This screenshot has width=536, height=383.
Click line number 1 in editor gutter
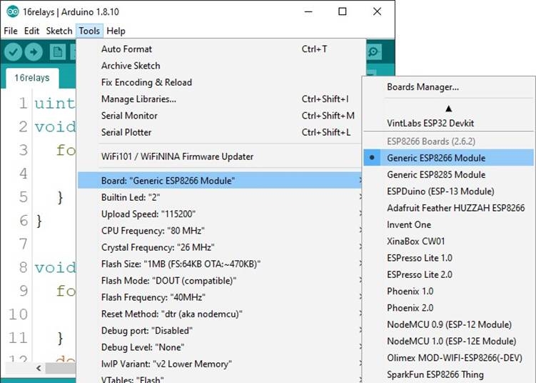24,103
